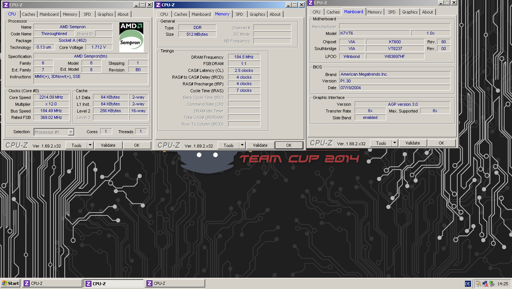Click the '1.712 V' core voltage value
This screenshot has height=289, width=512.
[x=99, y=47]
